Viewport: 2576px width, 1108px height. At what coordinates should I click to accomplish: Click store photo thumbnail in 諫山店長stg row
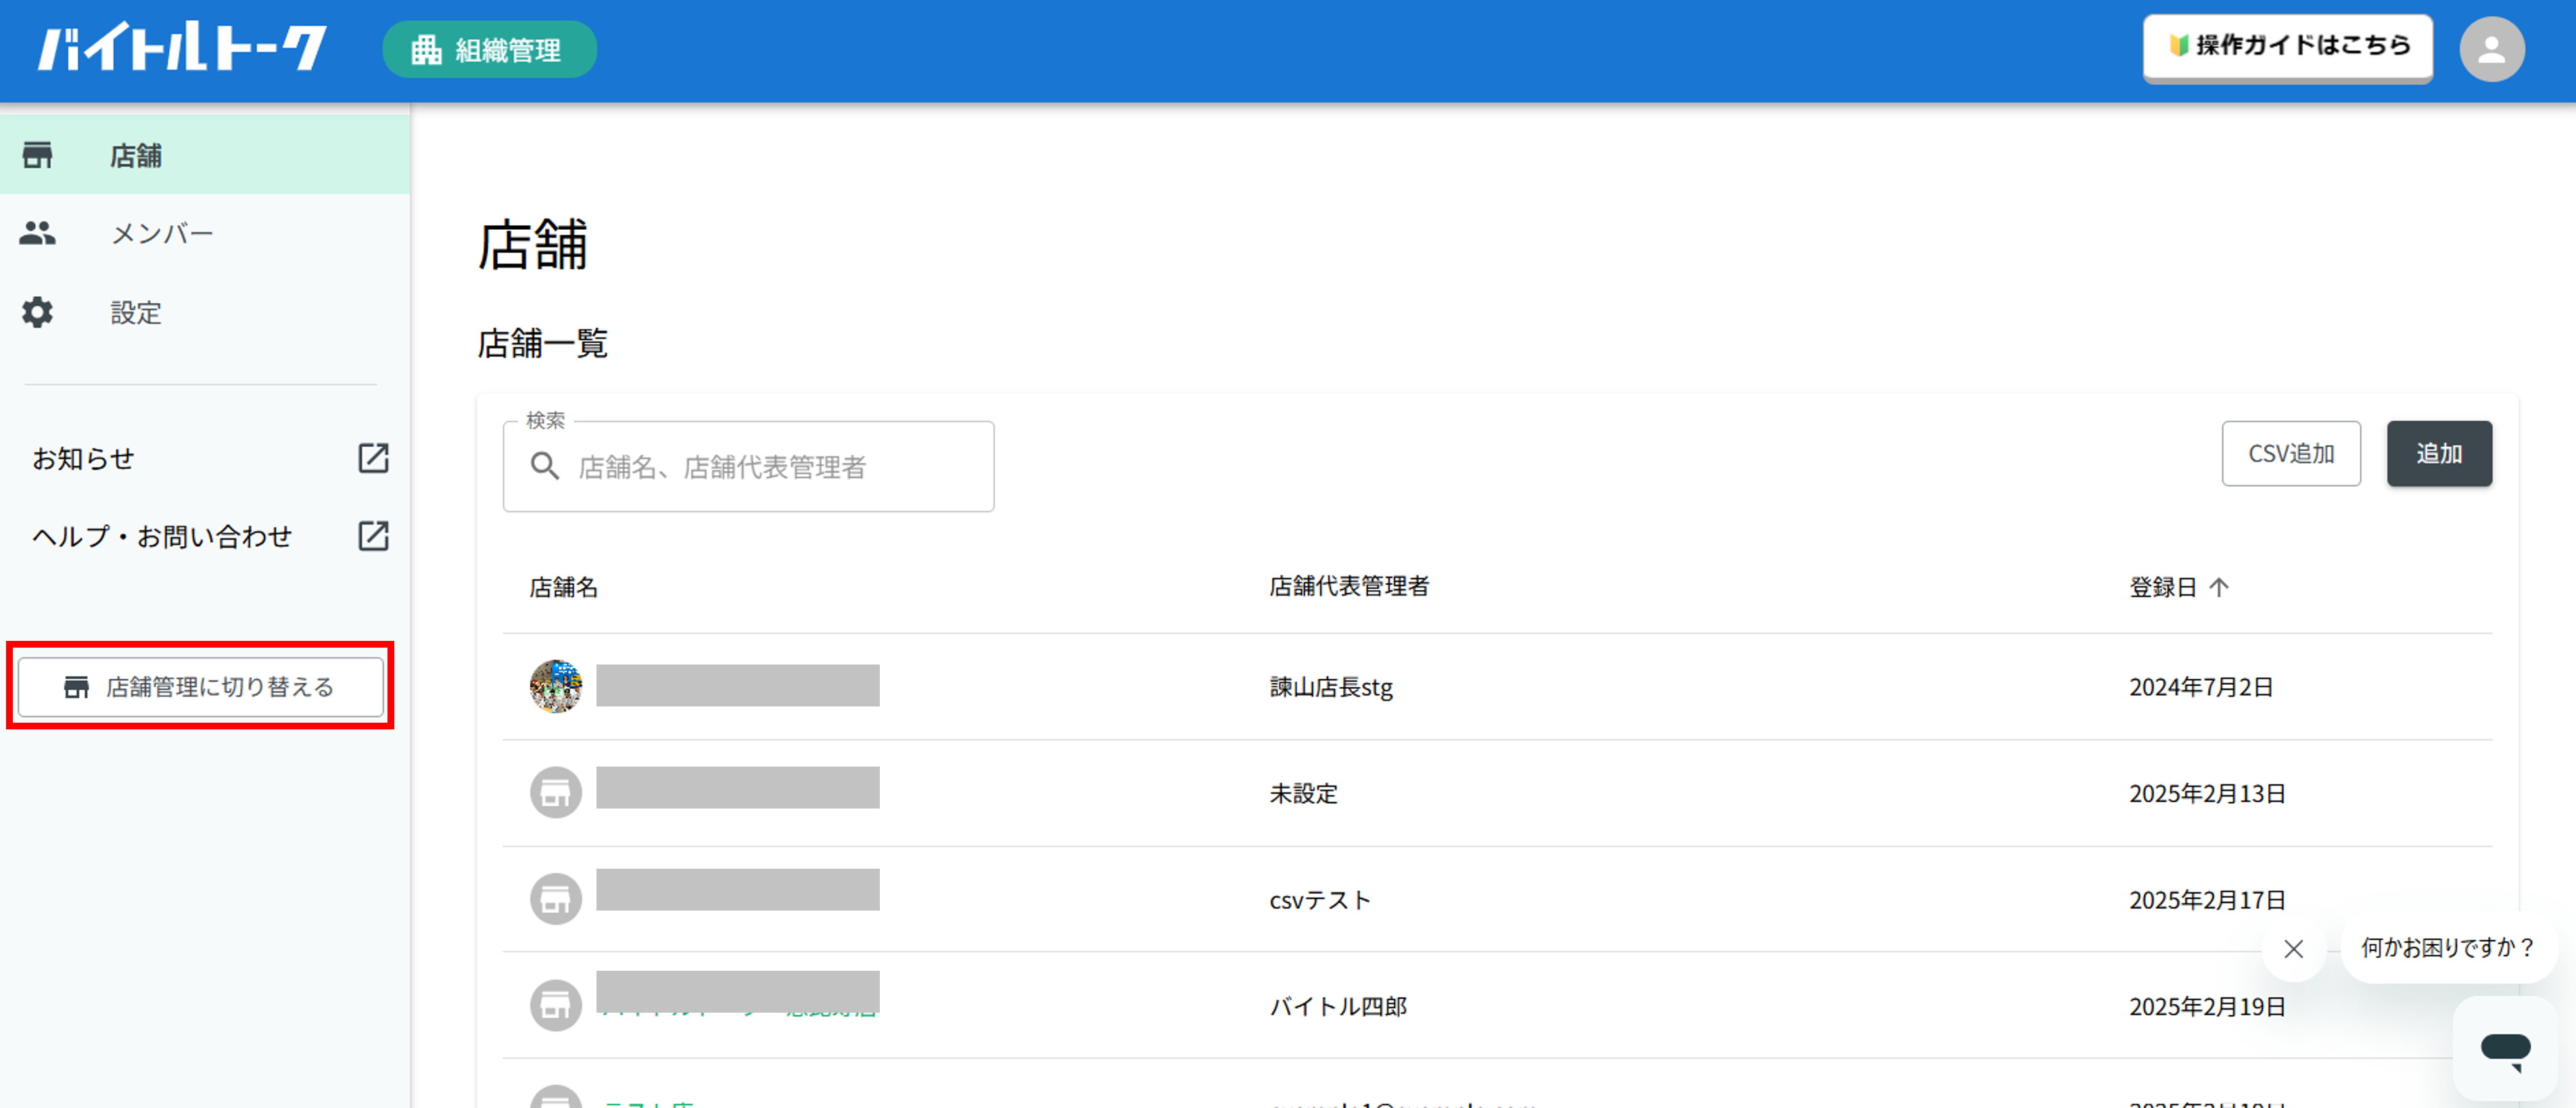555,686
